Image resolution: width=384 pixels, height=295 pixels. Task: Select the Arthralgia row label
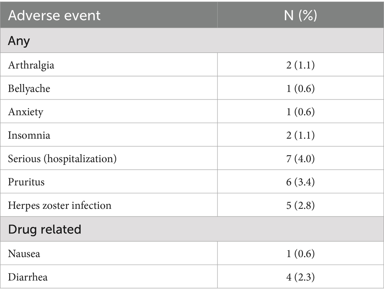pyautogui.click(x=31, y=65)
